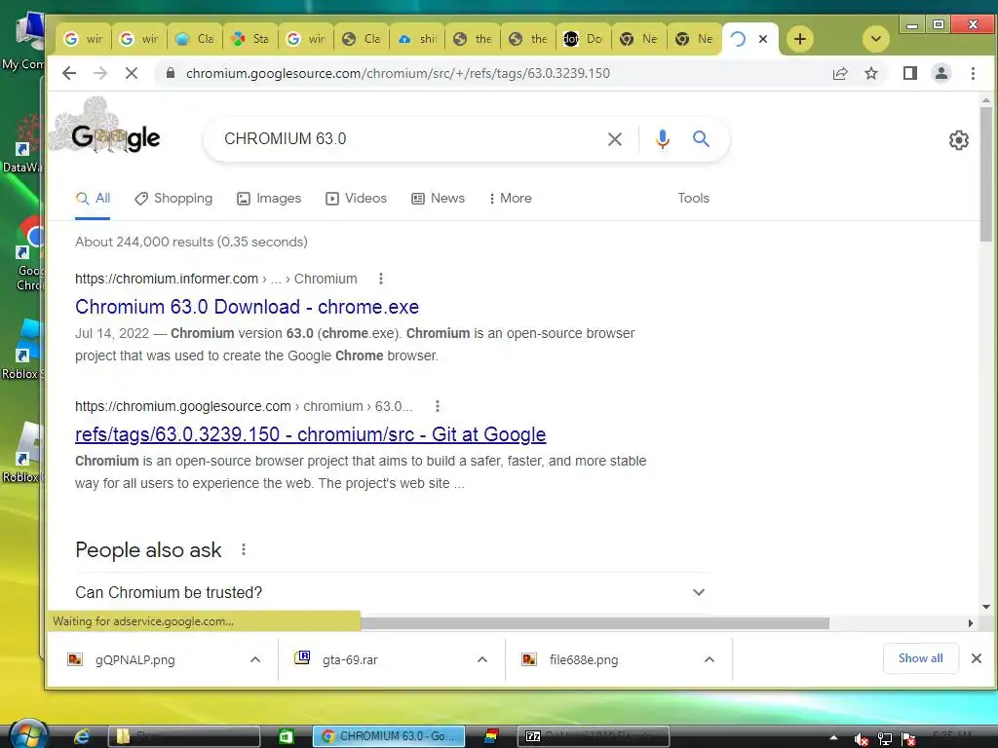
Task: Open the downloaded file688e.png file
Action: pos(584,659)
